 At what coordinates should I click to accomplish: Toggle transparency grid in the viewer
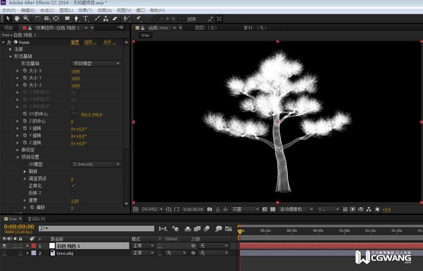(273, 209)
